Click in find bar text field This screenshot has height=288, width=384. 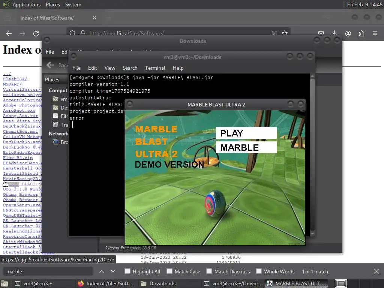tap(48, 271)
